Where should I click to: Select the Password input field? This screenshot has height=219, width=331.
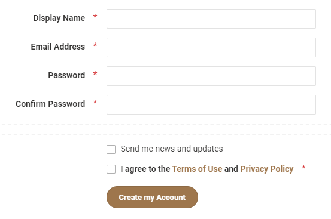point(211,76)
